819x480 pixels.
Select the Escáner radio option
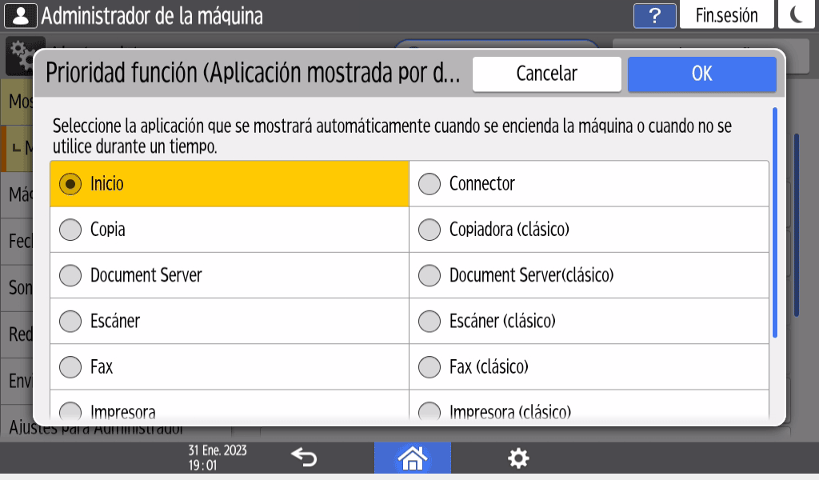[71, 321]
